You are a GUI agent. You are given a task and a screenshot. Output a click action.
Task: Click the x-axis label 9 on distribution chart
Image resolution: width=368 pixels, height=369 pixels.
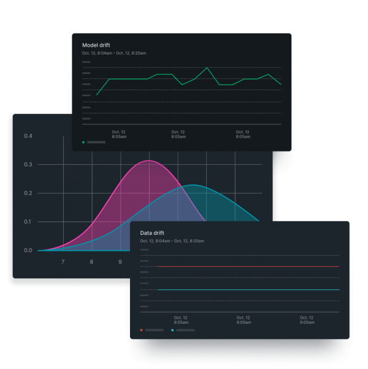click(x=120, y=262)
